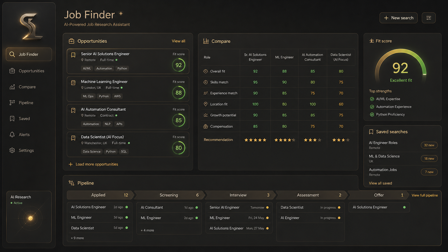This screenshot has width=448, height=252.
Task: Open the Opportunities sidebar item
Action: coord(29,71)
